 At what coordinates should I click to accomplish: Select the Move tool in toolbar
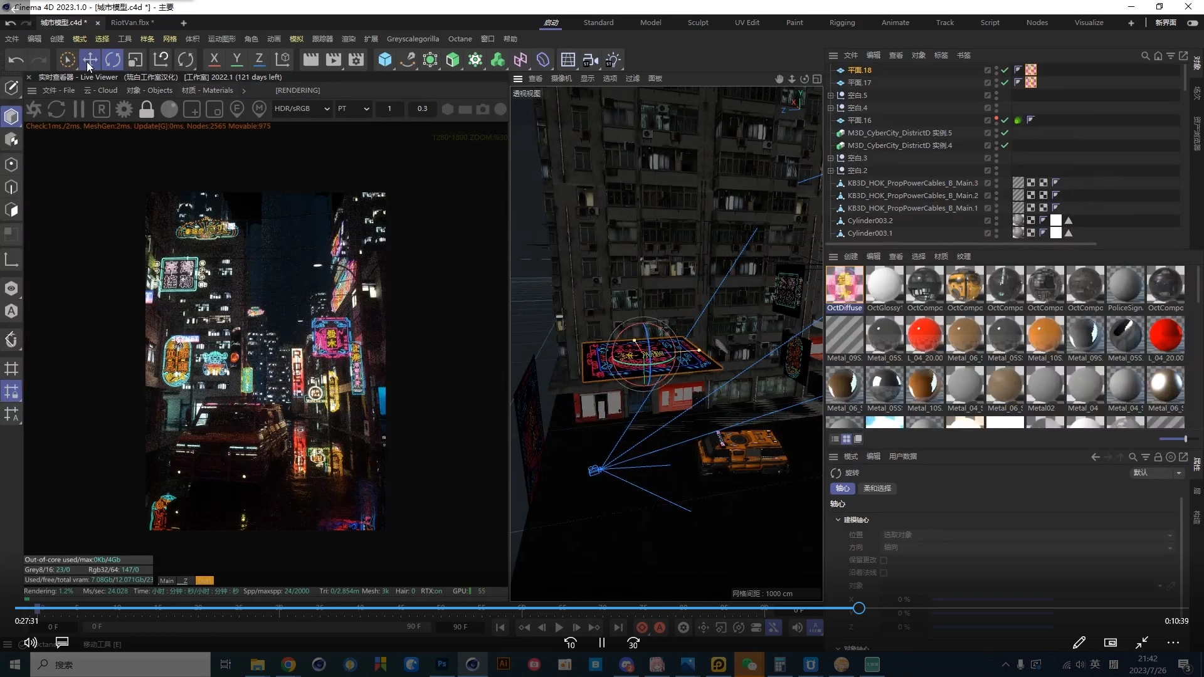(x=90, y=60)
